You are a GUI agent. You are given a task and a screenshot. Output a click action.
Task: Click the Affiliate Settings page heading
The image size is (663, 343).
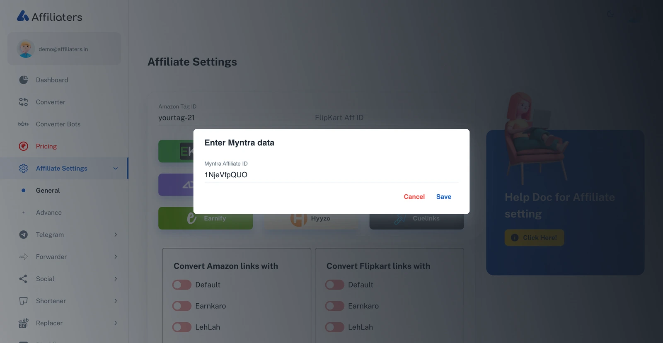coord(192,62)
